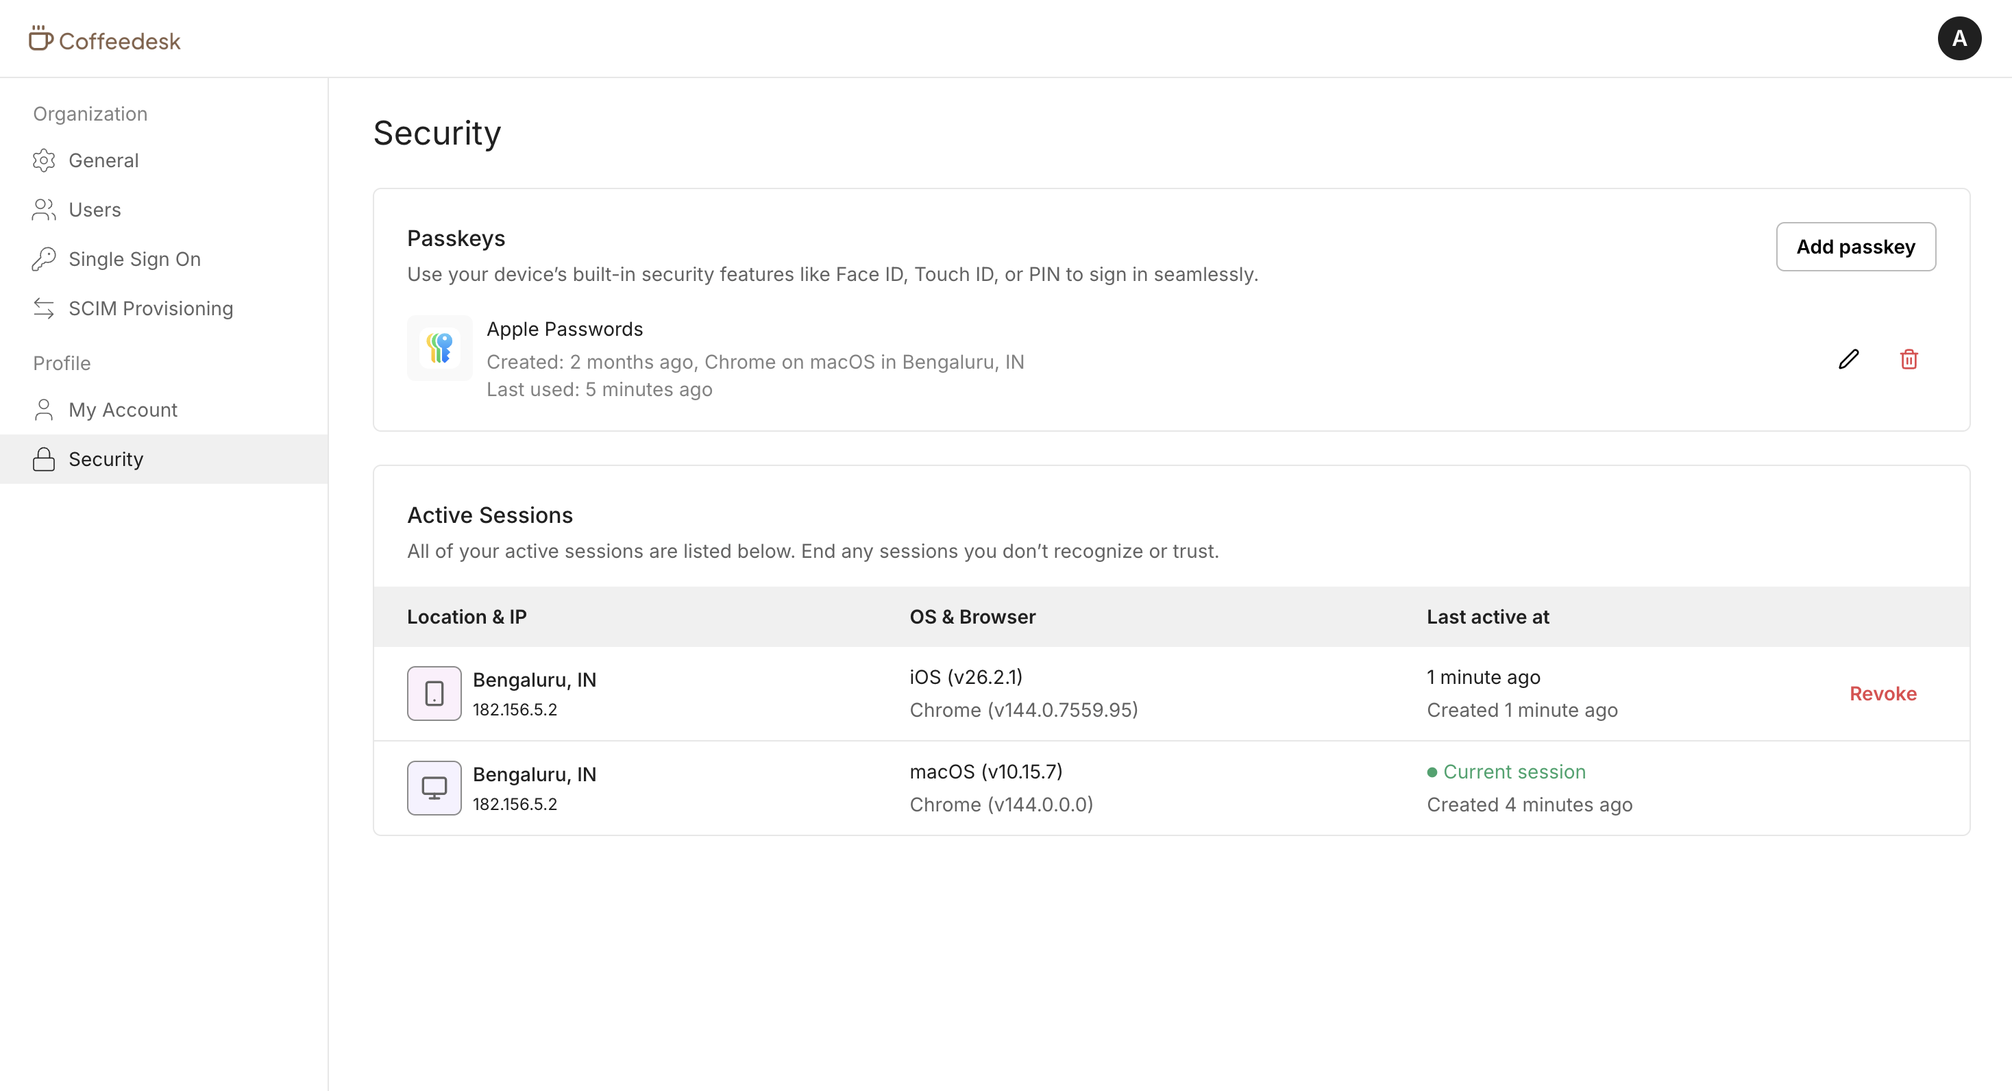Screen dimensions: 2012x1091
Task: Click the Coffeedesk cup logo icon
Action: pyautogui.click(x=40, y=38)
